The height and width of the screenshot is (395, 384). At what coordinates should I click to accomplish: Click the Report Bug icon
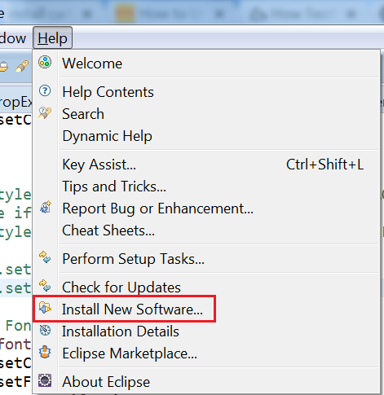point(46,208)
